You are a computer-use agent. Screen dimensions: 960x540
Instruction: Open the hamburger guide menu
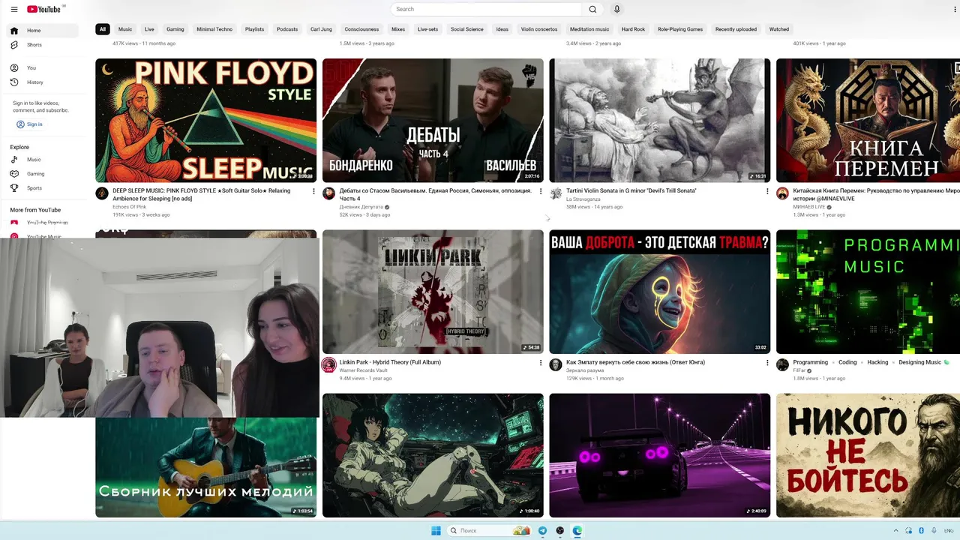13,9
